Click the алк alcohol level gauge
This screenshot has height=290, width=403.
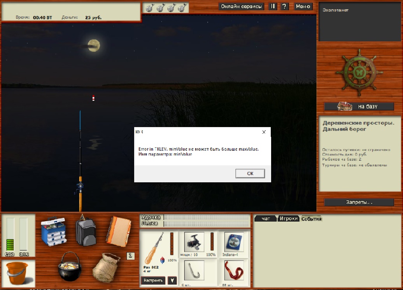tap(23, 234)
